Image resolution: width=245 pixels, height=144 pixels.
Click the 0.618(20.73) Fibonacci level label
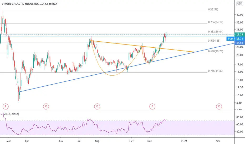(x=216, y=51)
